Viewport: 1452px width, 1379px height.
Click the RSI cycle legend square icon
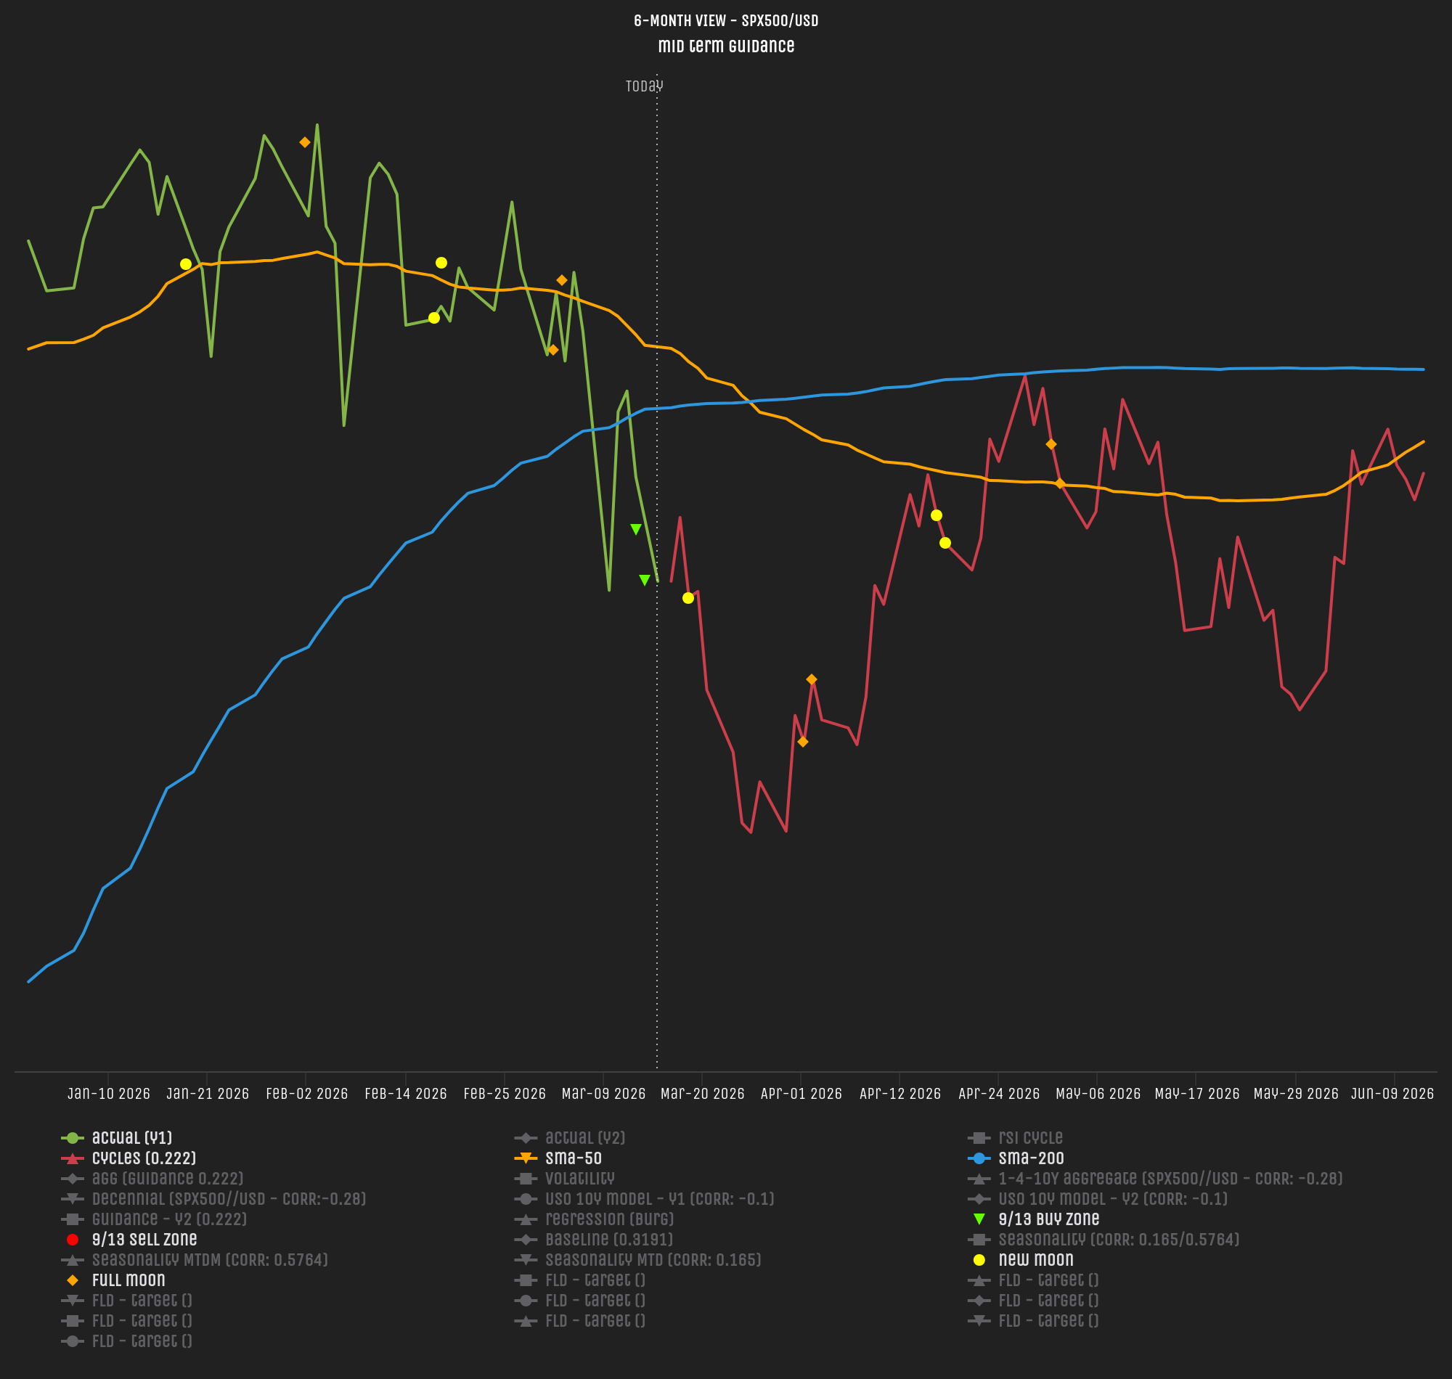click(x=979, y=1138)
